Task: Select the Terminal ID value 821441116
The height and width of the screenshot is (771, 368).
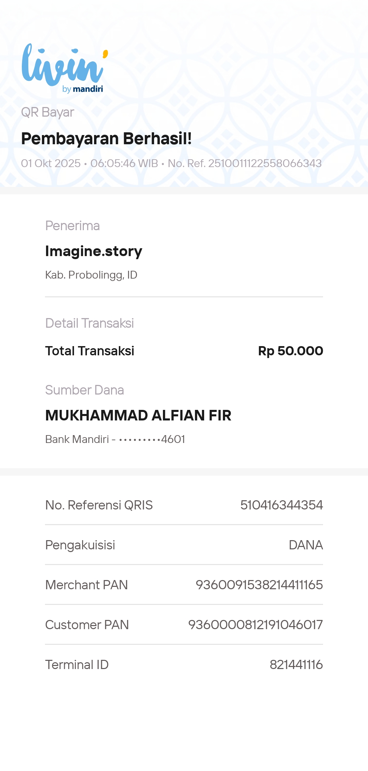Action: tap(296, 665)
